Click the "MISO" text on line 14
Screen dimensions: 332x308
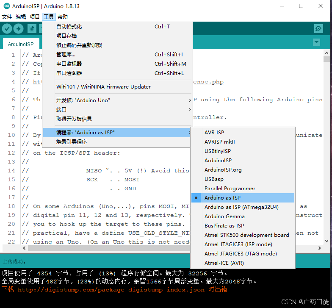(94, 171)
